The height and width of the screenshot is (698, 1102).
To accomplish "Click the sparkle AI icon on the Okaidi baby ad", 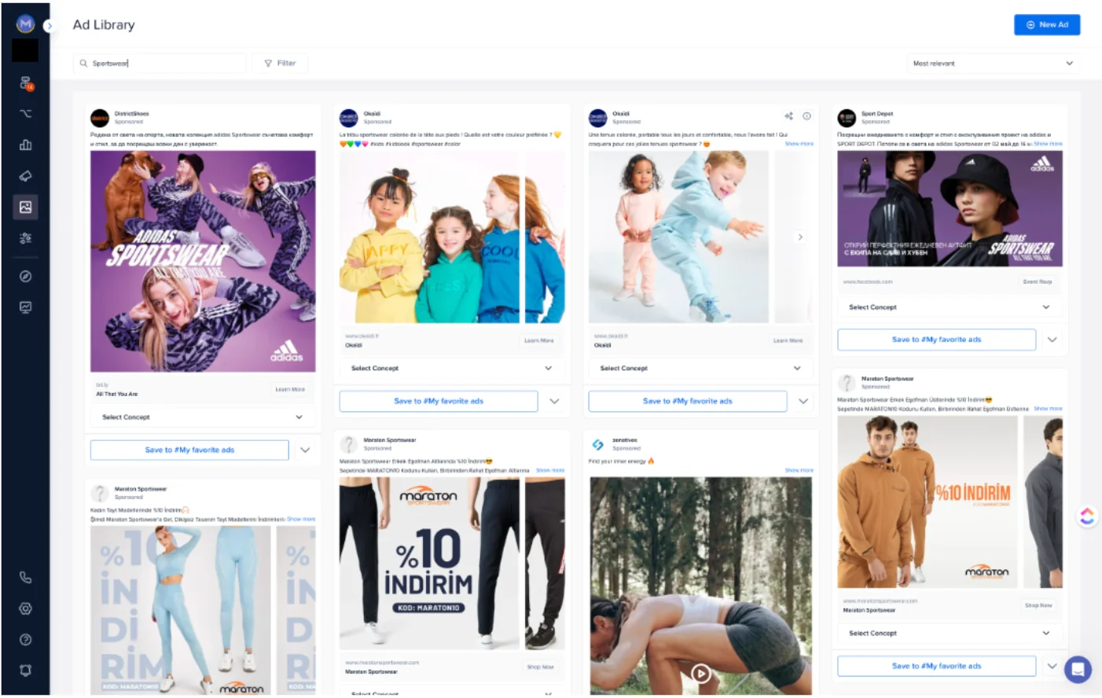I will tap(788, 116).
